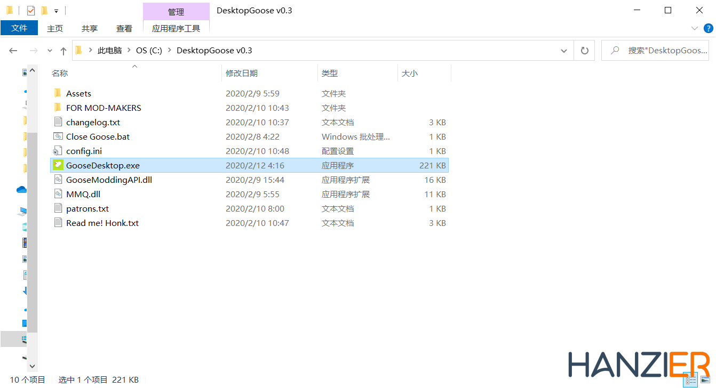Click 此电脑 in the address breadcrumb
The height and width of the screenshot is (388, 716).
[x=109, y=51]
